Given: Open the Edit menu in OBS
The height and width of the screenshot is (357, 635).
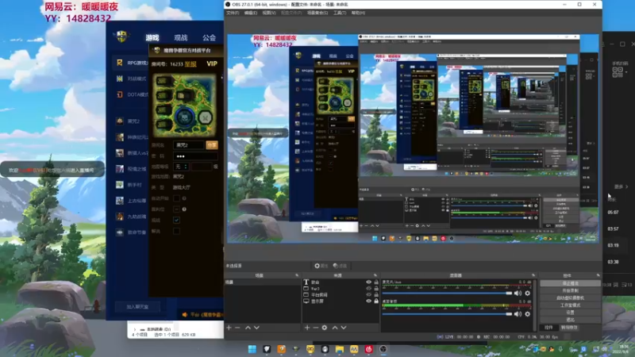Looking at the screenshot, I should (x=251, y=13).
